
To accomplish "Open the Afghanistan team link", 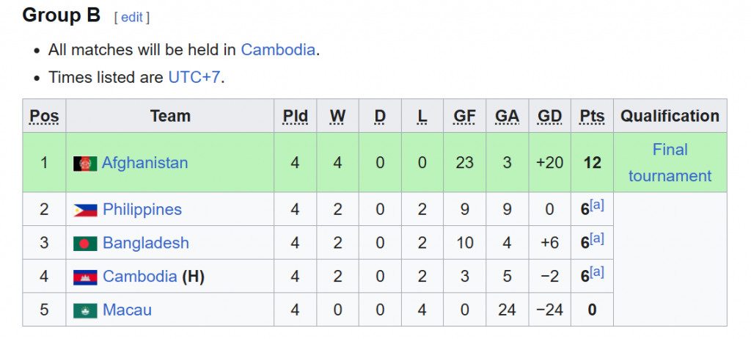I will (144, 163).
